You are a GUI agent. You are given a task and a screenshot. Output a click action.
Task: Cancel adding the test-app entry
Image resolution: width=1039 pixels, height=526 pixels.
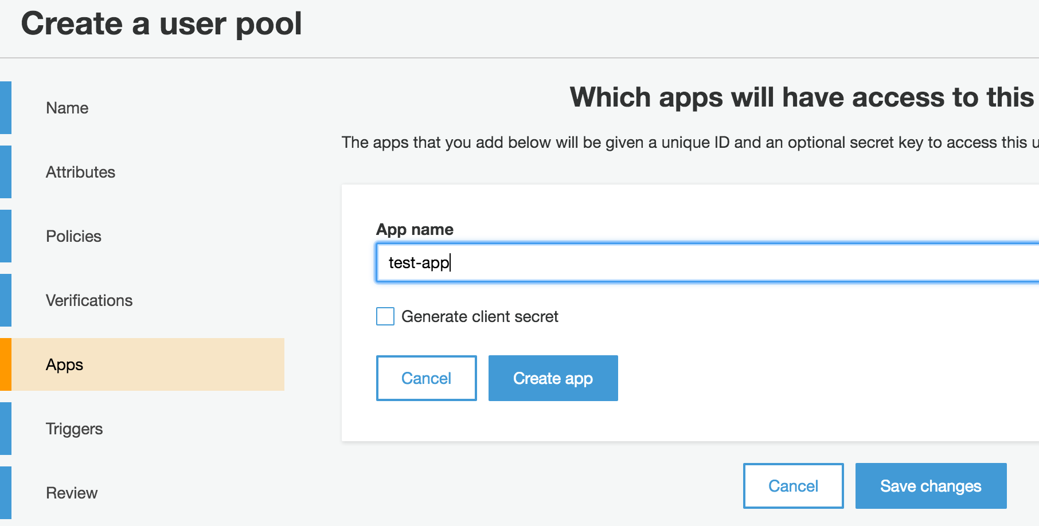(x=426, y=378)
